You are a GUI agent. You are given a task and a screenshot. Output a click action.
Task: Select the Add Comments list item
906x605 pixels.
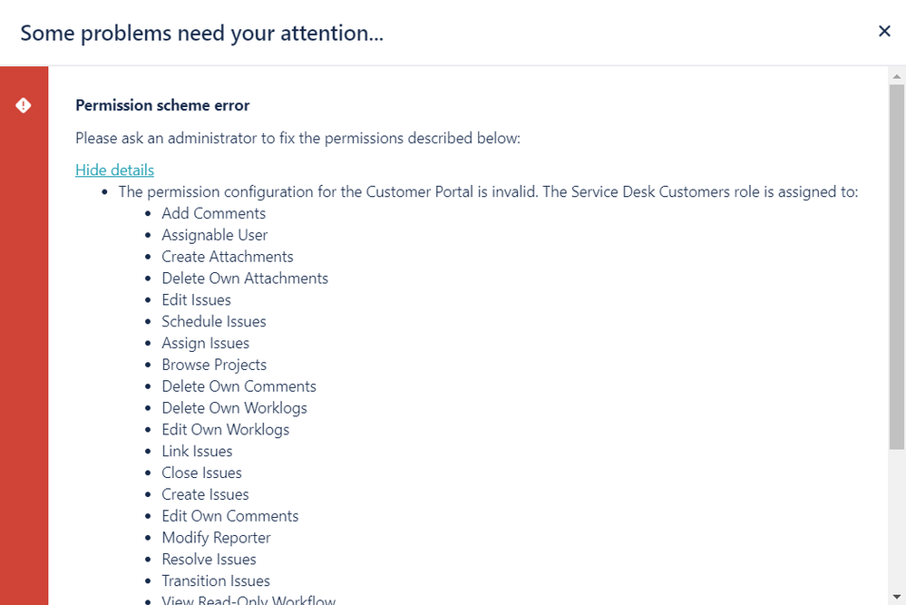click(x=213, y=213)
